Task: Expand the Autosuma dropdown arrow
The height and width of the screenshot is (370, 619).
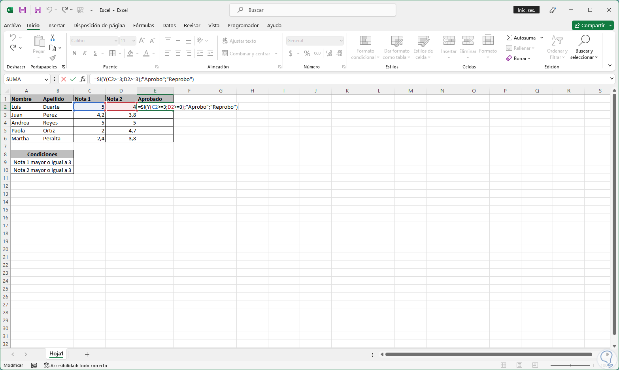Action: click(542, 38)
